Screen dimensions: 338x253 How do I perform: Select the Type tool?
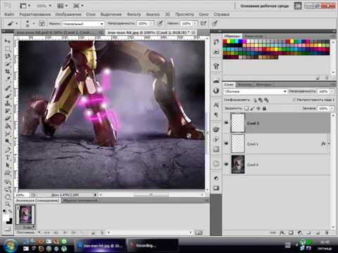(8, 157)
